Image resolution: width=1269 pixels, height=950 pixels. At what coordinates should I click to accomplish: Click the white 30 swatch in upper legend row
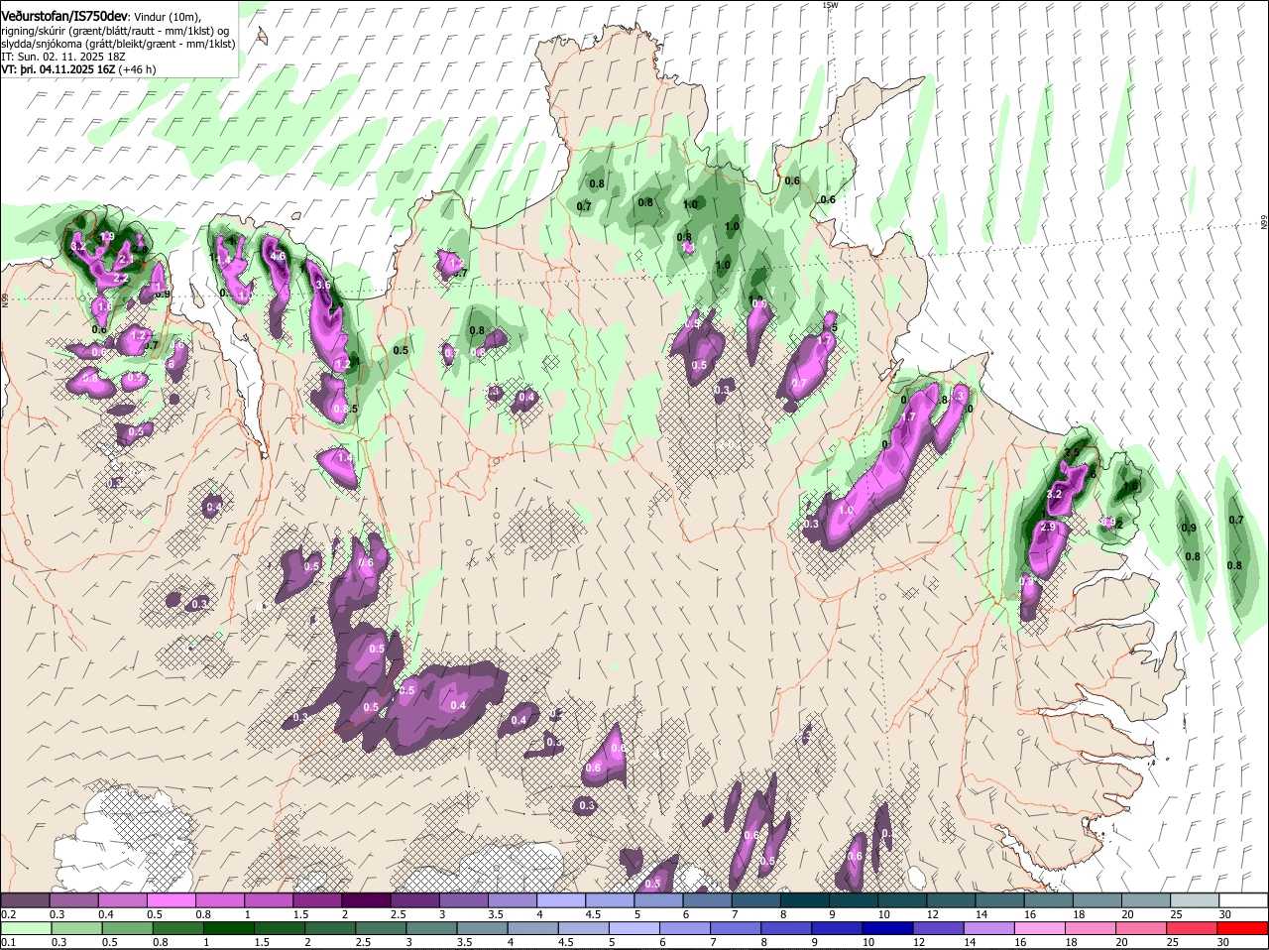click(x=1242, y=899)
